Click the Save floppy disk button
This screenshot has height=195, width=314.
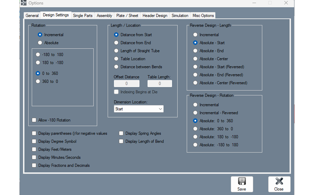pyautogui.click(x=242, y=184)
